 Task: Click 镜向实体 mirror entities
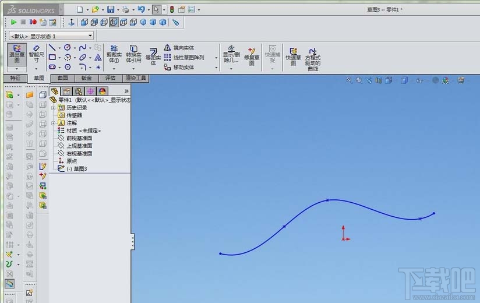[x=179, y=48]
